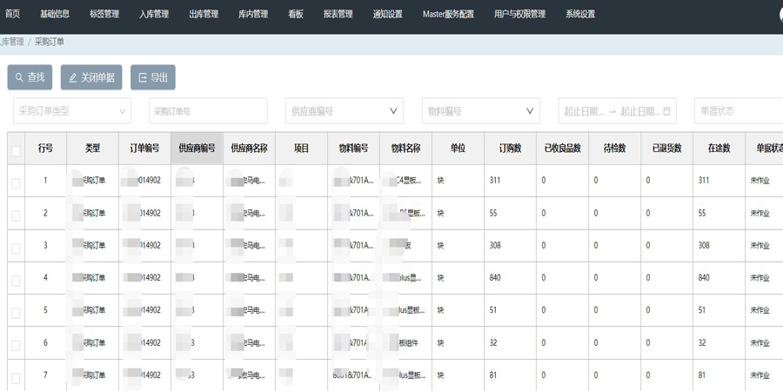Click the 导出 export button

153,77
